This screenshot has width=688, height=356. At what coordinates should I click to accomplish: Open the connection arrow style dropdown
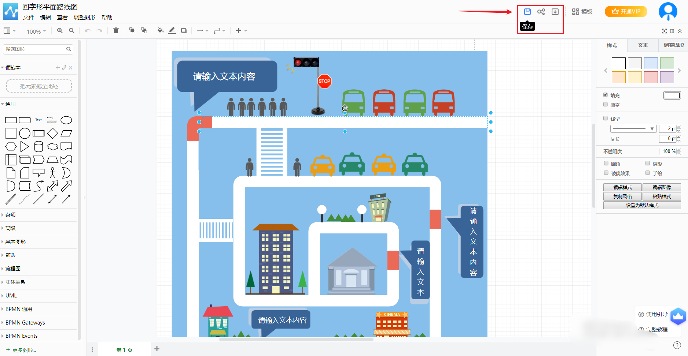(x=202, y=31)
